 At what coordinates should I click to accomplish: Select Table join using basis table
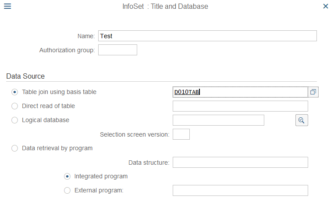[x=15, y=92]
